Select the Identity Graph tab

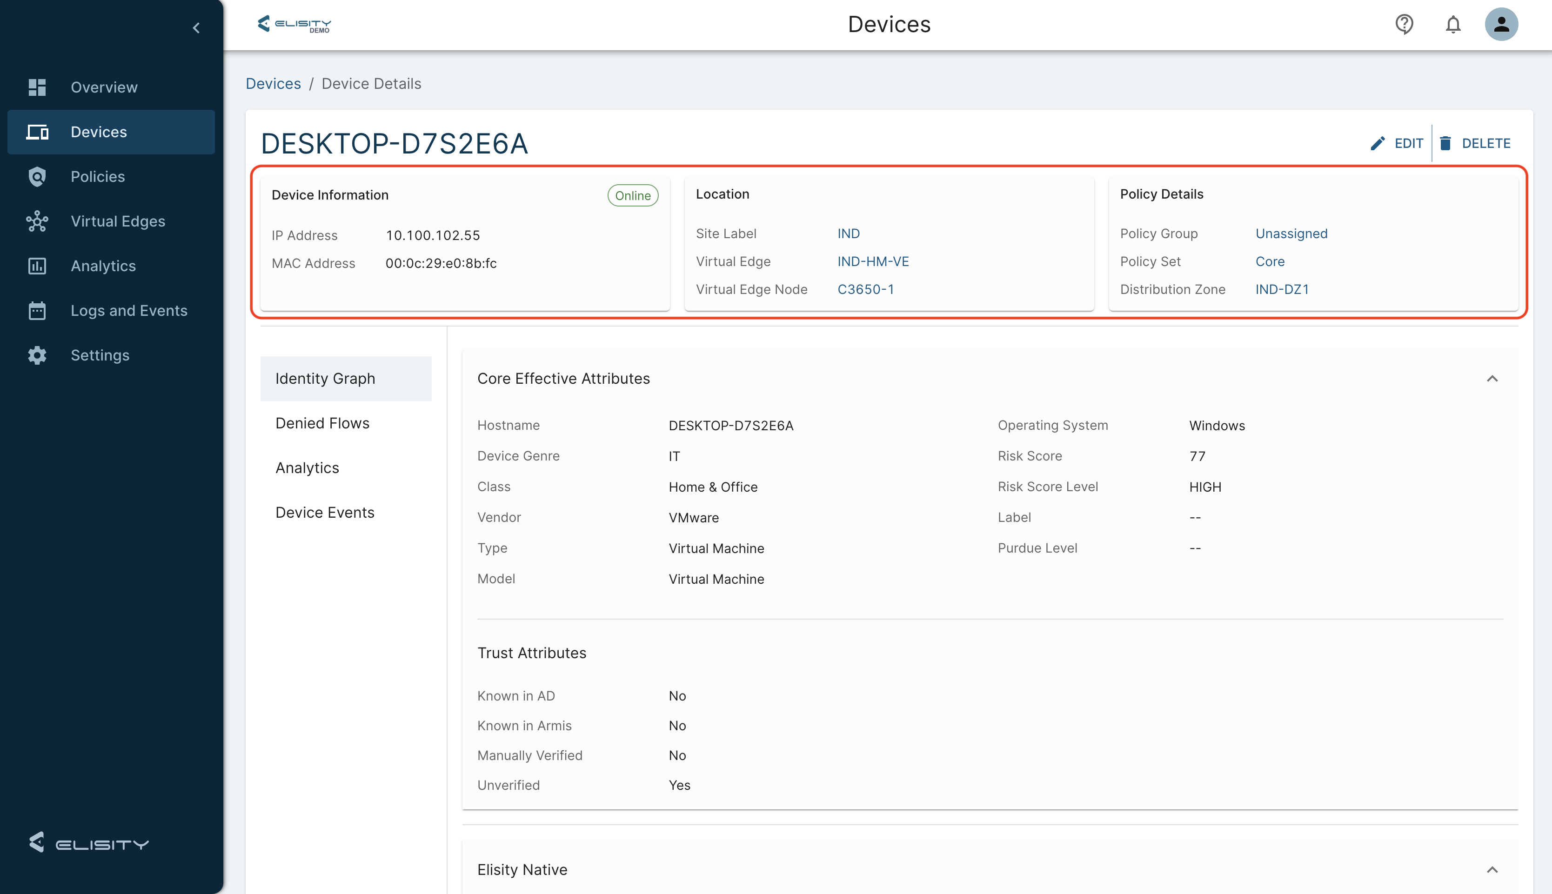325,379
